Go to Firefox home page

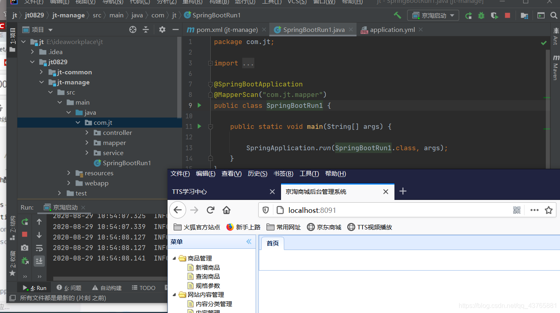(x=227, y=210)
